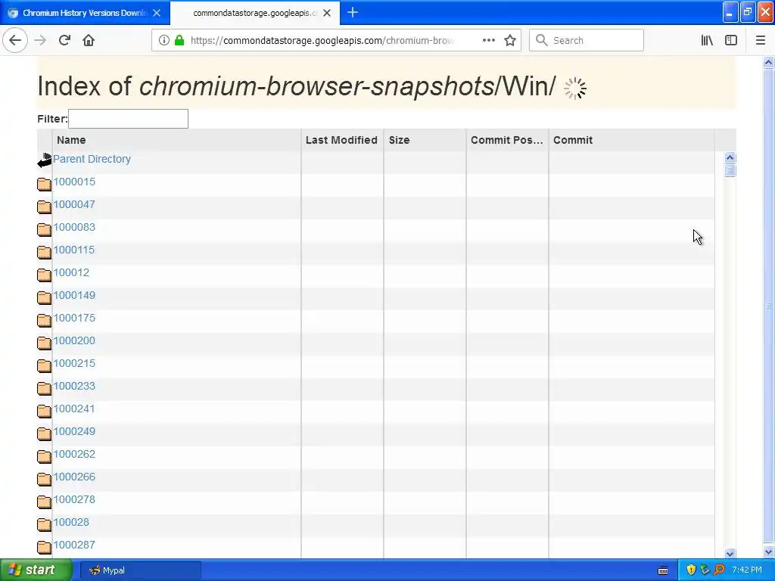The image size is (775, 581).
Task: Focus the Filter text field
Action: pos(128,119)
